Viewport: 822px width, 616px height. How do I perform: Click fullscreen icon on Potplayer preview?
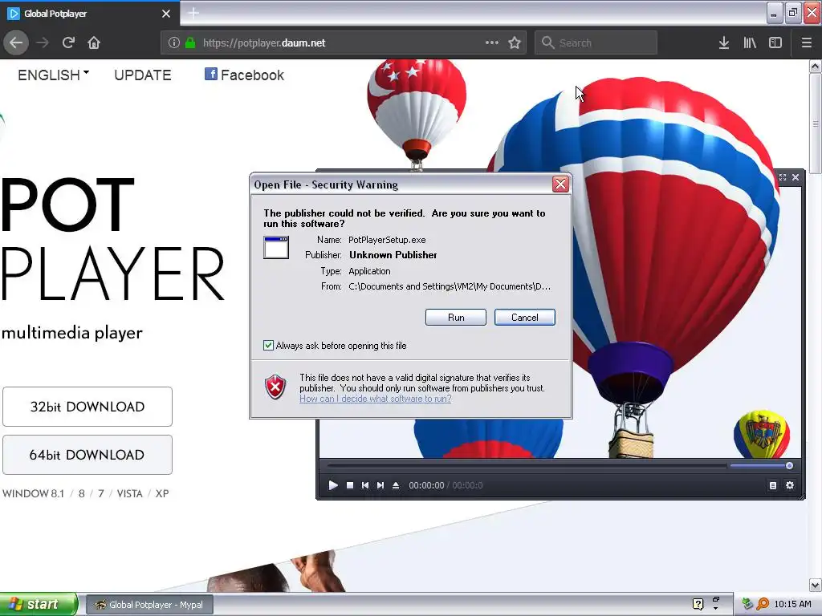(783, 177)
